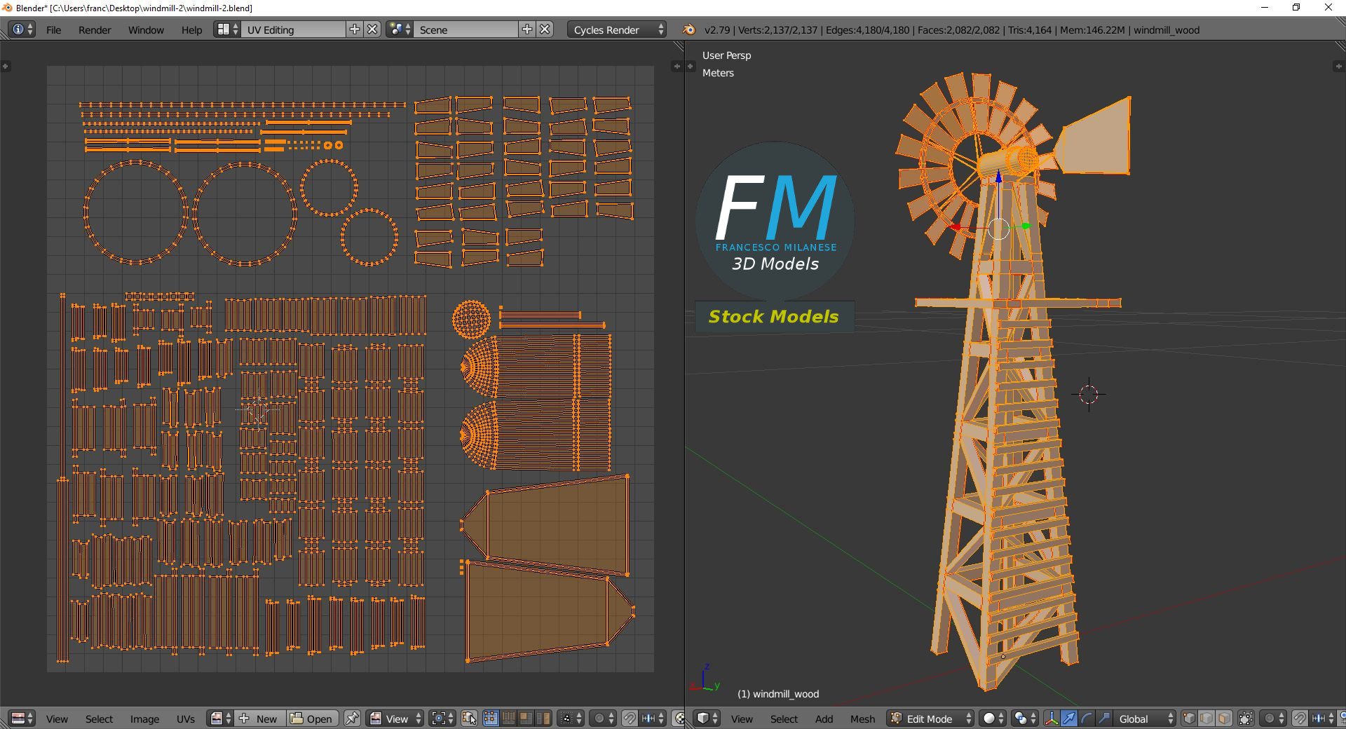Image resolution: width=1346 pixels, height=729 pixels.
Task: Select UV vertex selection mode
Action: pos(490,718)
